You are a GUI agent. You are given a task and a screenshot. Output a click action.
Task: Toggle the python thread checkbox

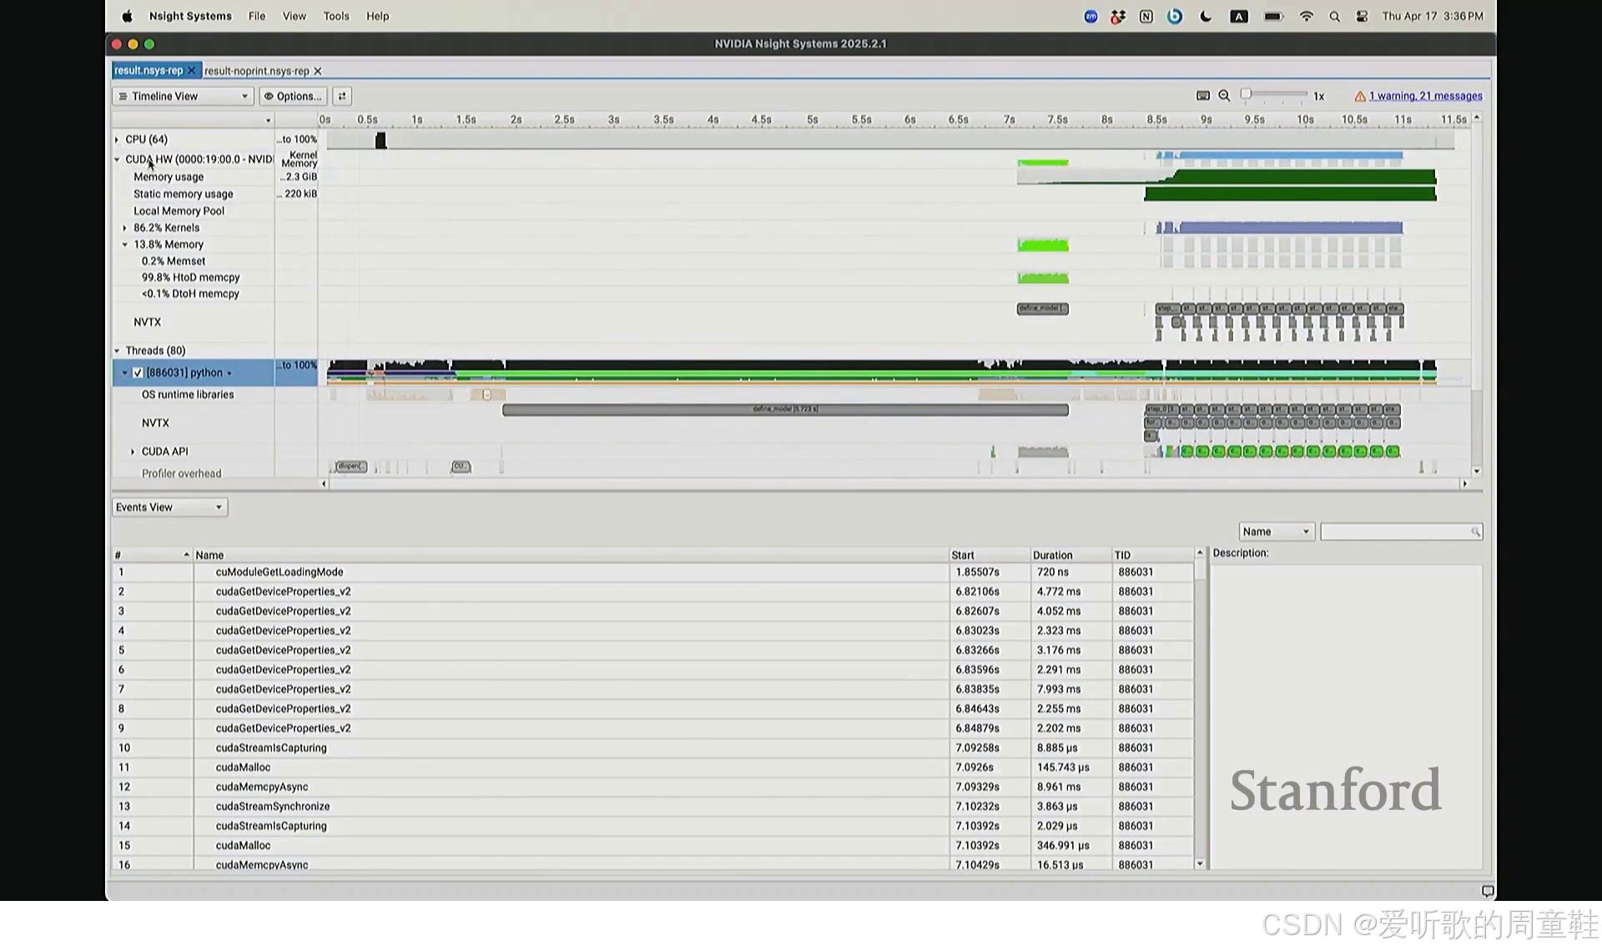coord(138,373)
